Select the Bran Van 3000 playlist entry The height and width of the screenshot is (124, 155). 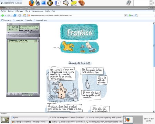click(x=22, y=42)
